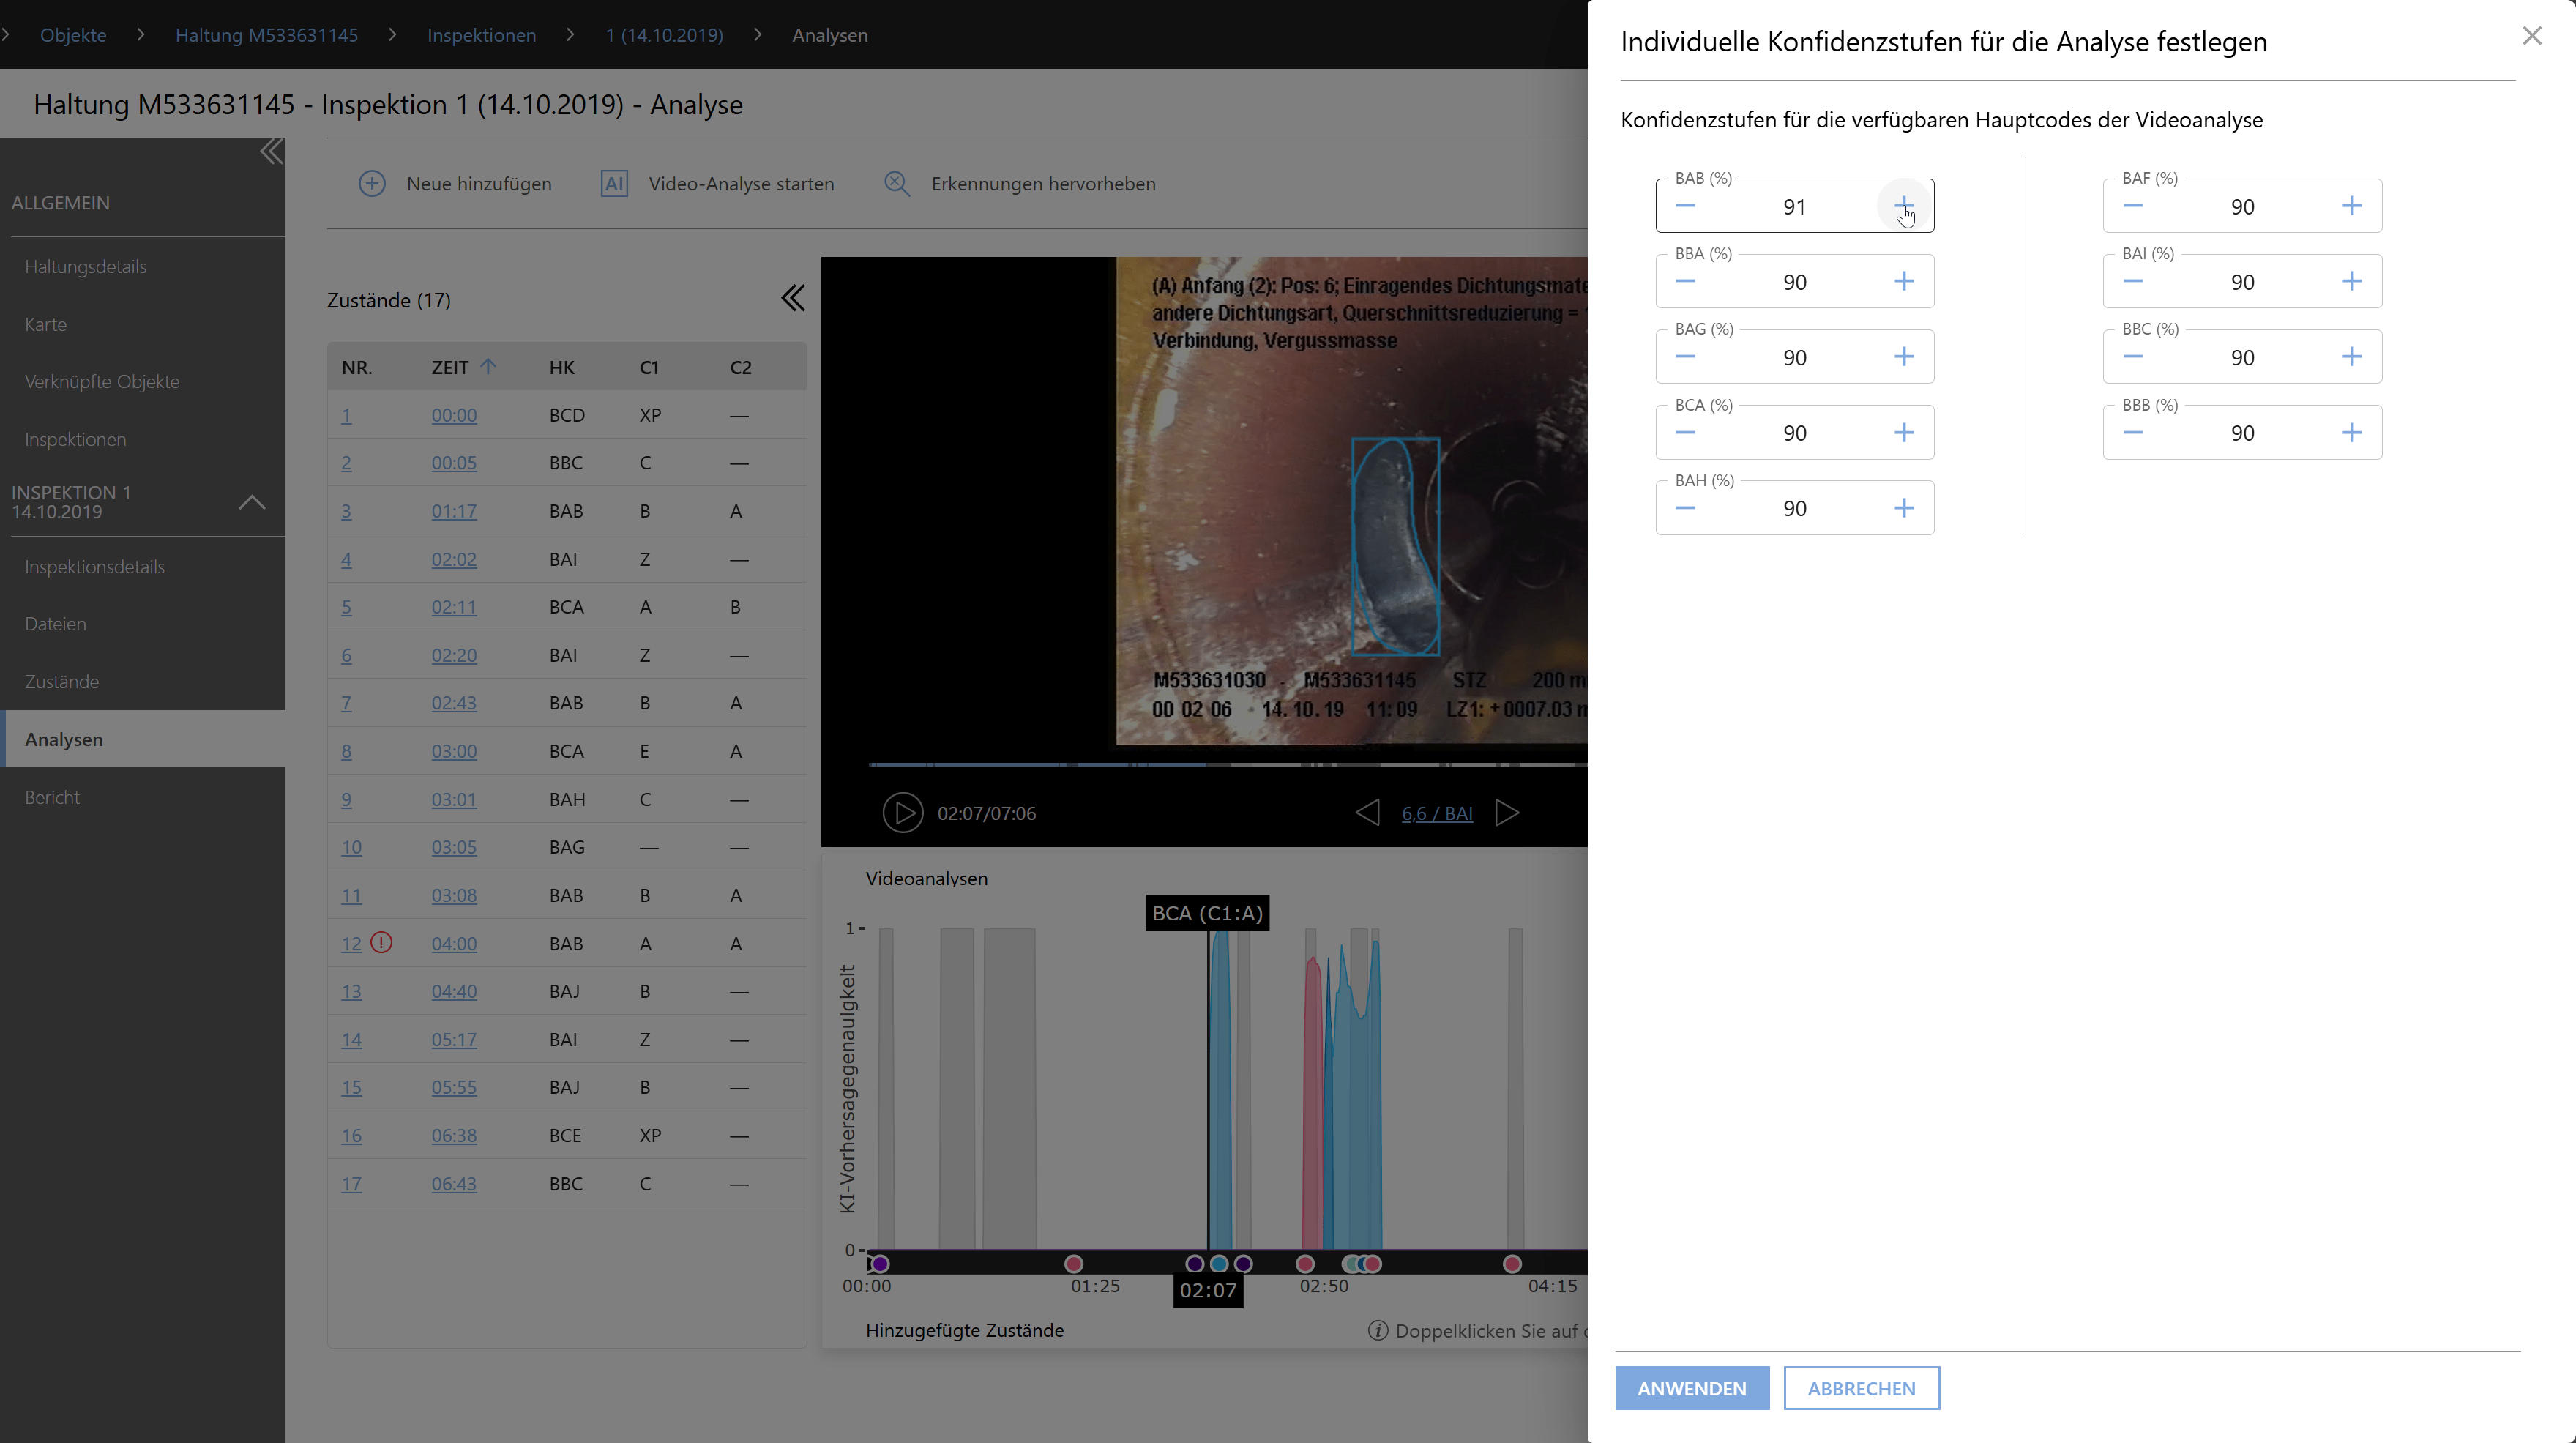Jump to time 06:38 in table

coord(454,1135)
